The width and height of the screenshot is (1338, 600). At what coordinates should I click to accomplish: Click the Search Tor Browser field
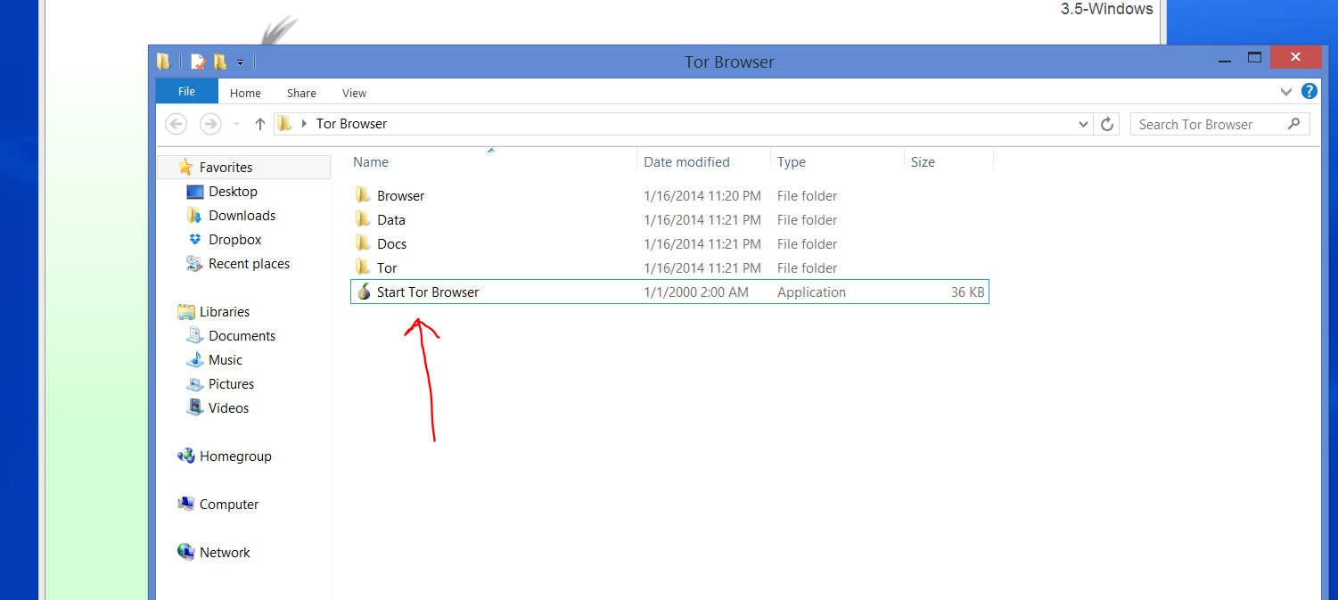(x=1219, y=124)
